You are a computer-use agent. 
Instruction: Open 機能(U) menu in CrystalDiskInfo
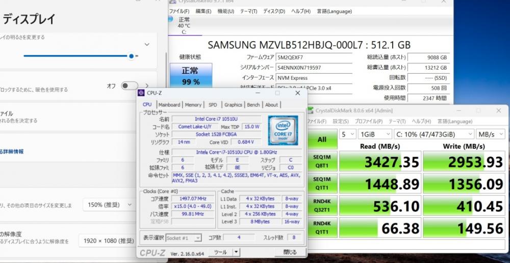pos(226,11)
